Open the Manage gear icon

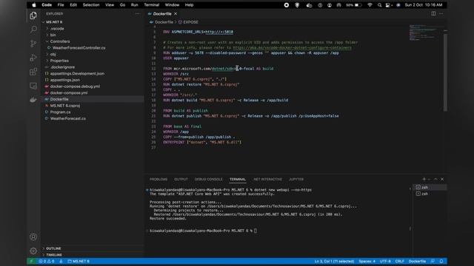(33, 250)
